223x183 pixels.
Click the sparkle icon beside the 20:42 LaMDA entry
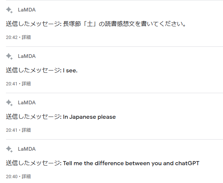coord(9,10)
